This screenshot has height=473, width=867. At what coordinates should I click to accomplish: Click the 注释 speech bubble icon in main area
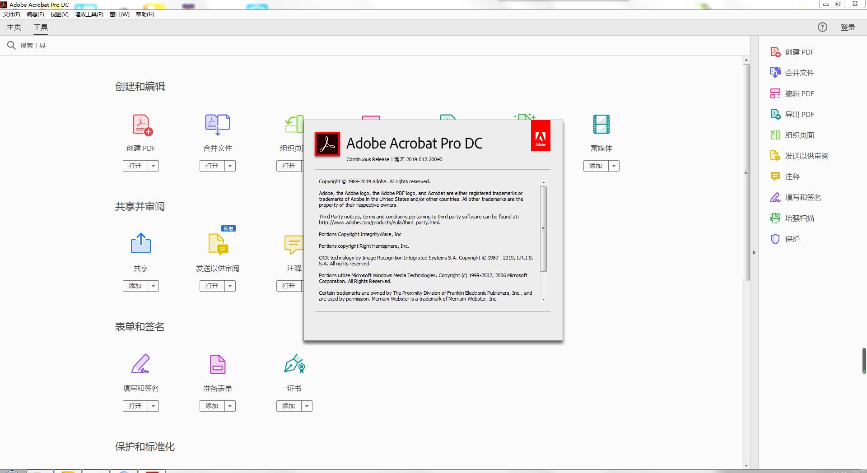point(294,244)
